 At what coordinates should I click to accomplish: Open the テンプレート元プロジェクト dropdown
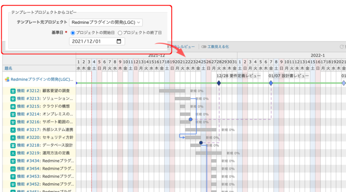pos(106,22)
